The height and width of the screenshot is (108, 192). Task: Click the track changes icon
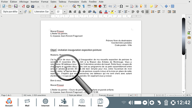click(x=156, y=6)
